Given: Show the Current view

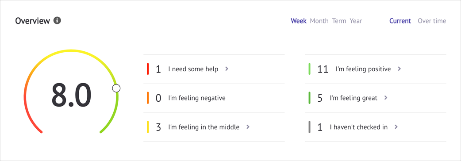Looking at the screenshot, I should [400, 21].
